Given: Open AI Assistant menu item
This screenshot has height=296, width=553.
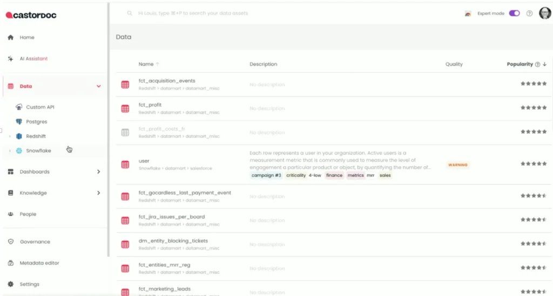Looking at the screenshot, I should (x=33, y=58).
